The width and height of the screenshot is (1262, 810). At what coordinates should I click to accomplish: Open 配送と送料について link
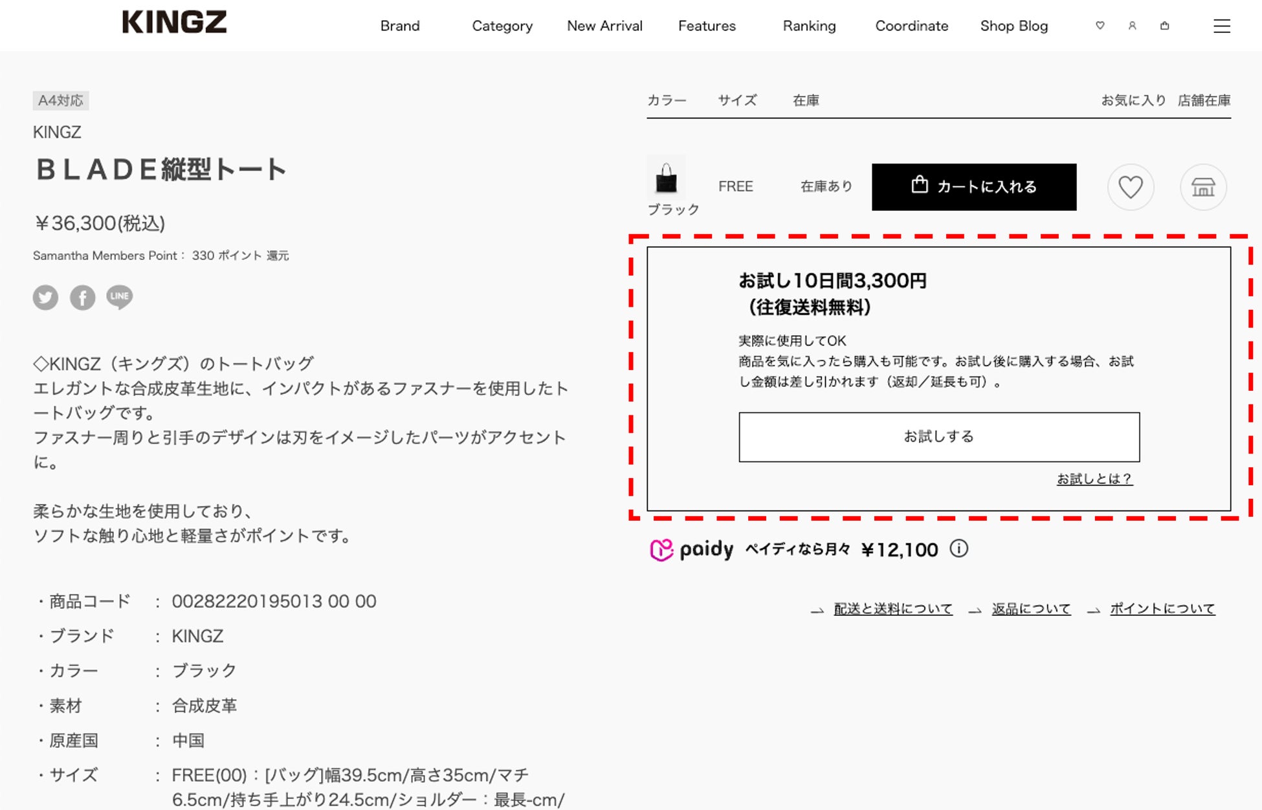point(892,609)
